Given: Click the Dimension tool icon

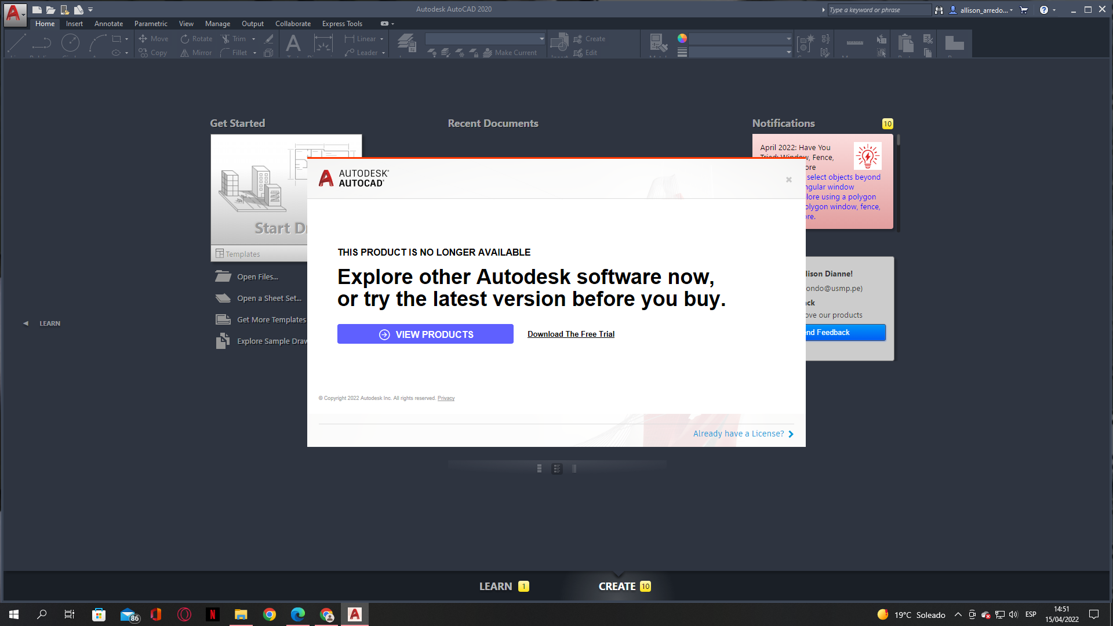Looking at the screenshot, I should click(323, 44).
